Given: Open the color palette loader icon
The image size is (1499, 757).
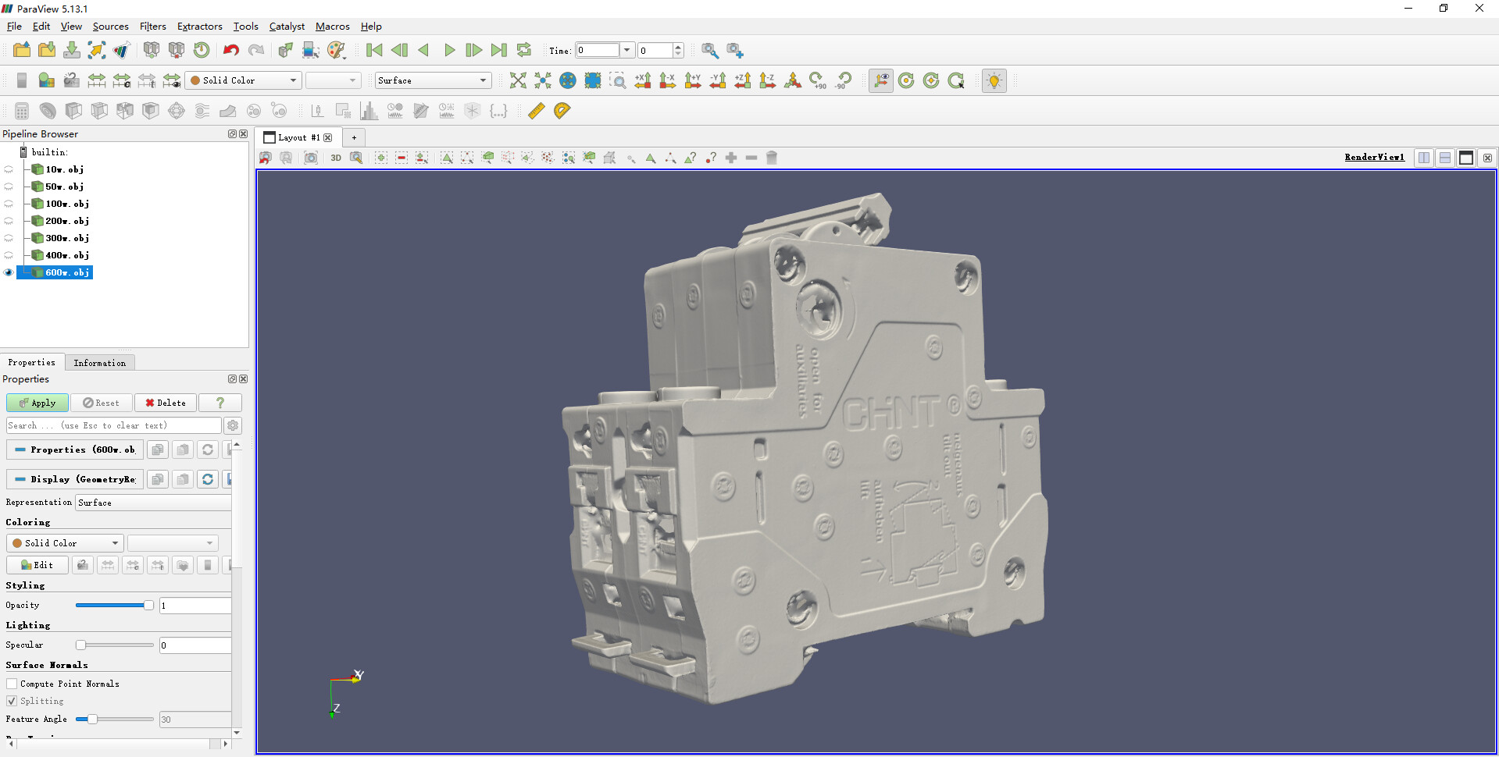Looking at the screenshot, I should coord(336,50).
